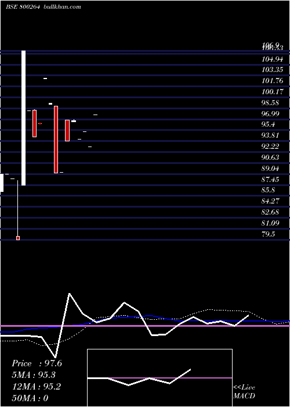290x407 pixels.
Task: Click the 93.81 price axis label
Action: click(270, 135)
